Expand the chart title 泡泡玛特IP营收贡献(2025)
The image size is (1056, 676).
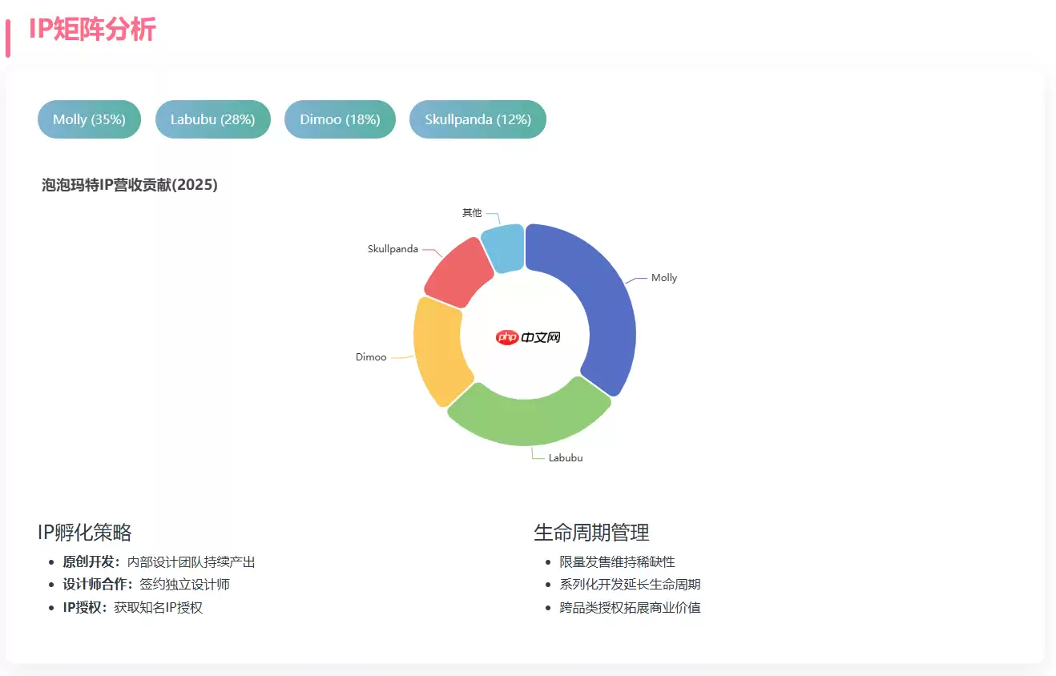(x=129, y=184)
